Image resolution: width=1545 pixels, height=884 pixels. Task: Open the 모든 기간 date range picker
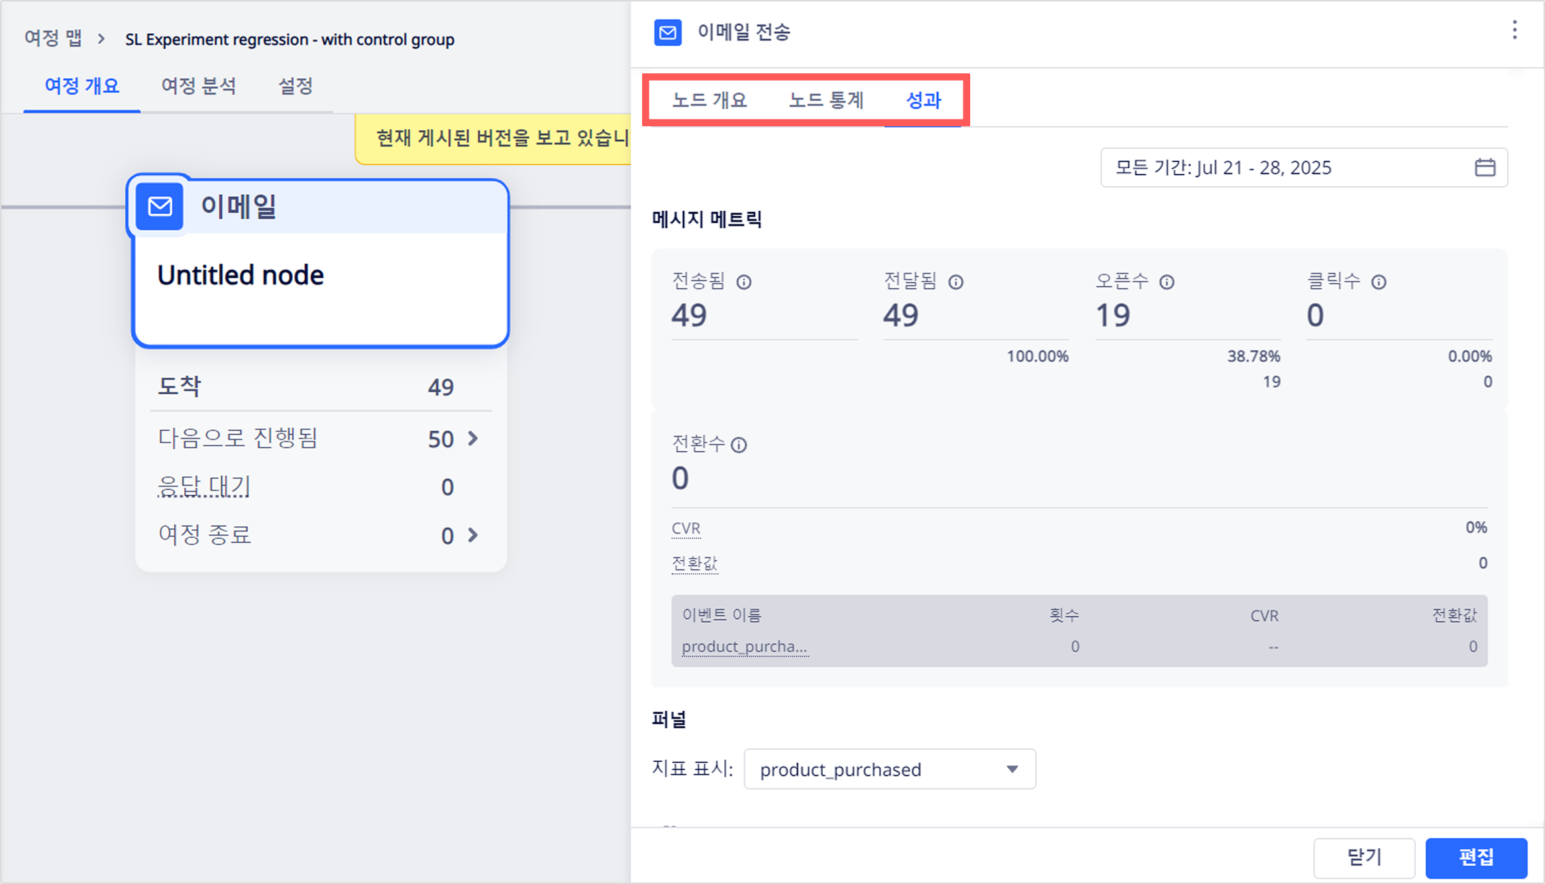[x=1304, y=167]
